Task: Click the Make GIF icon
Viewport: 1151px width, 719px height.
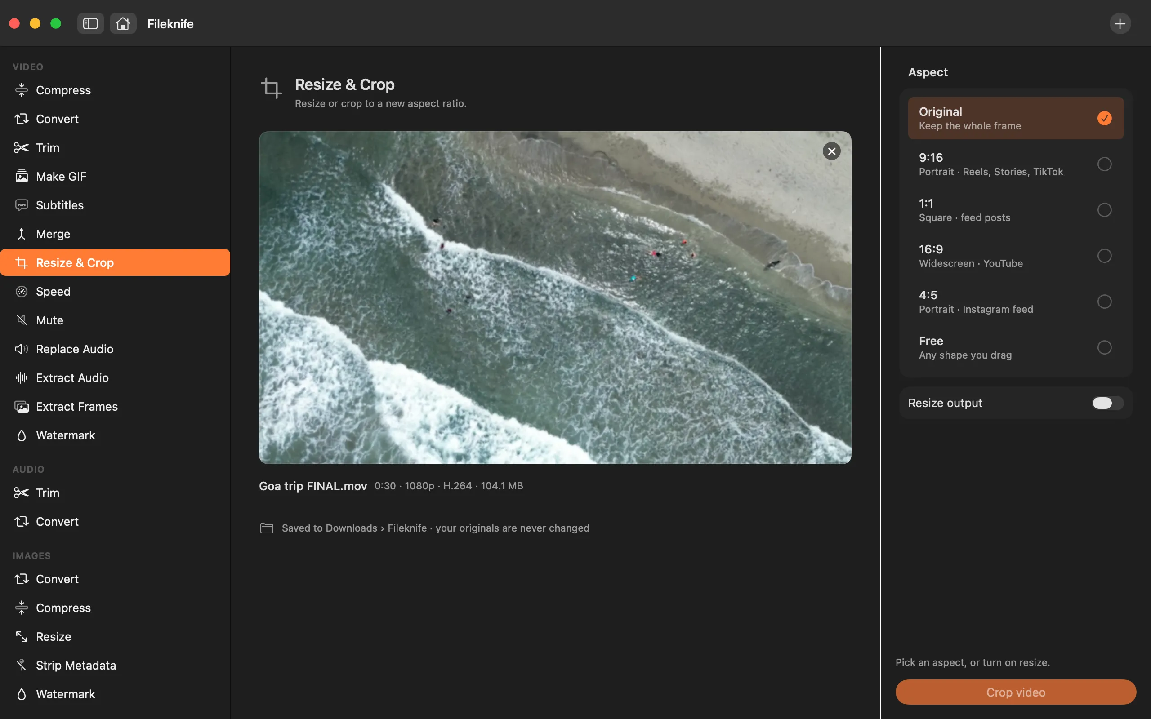Action: [22, 177]
